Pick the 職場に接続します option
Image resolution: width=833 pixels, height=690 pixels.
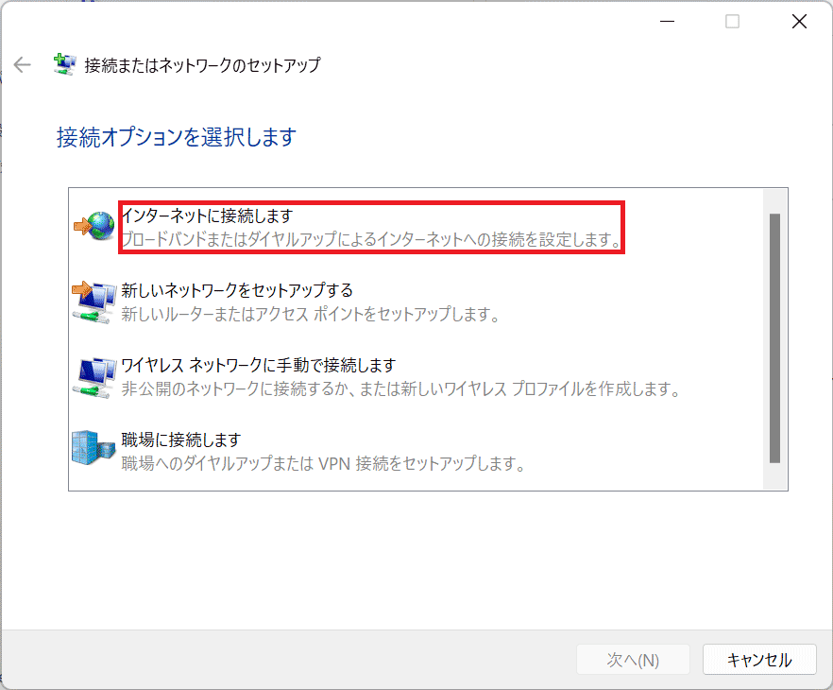[181, 440]
